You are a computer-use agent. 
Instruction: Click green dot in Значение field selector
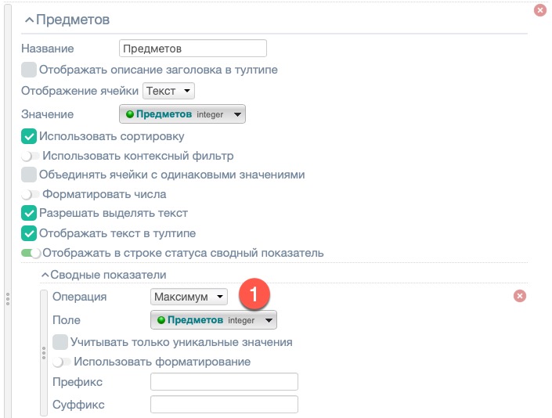(129, 114)
